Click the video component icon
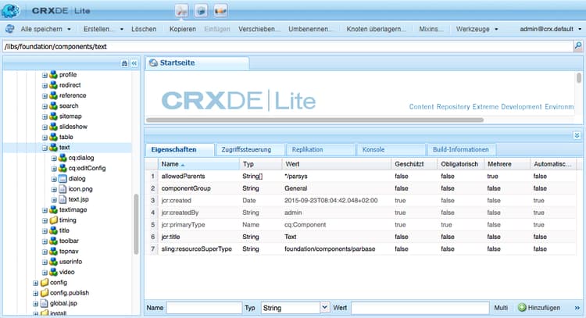Image resolution: width=586 pixels, height=318 pixels. click(53, 272)
